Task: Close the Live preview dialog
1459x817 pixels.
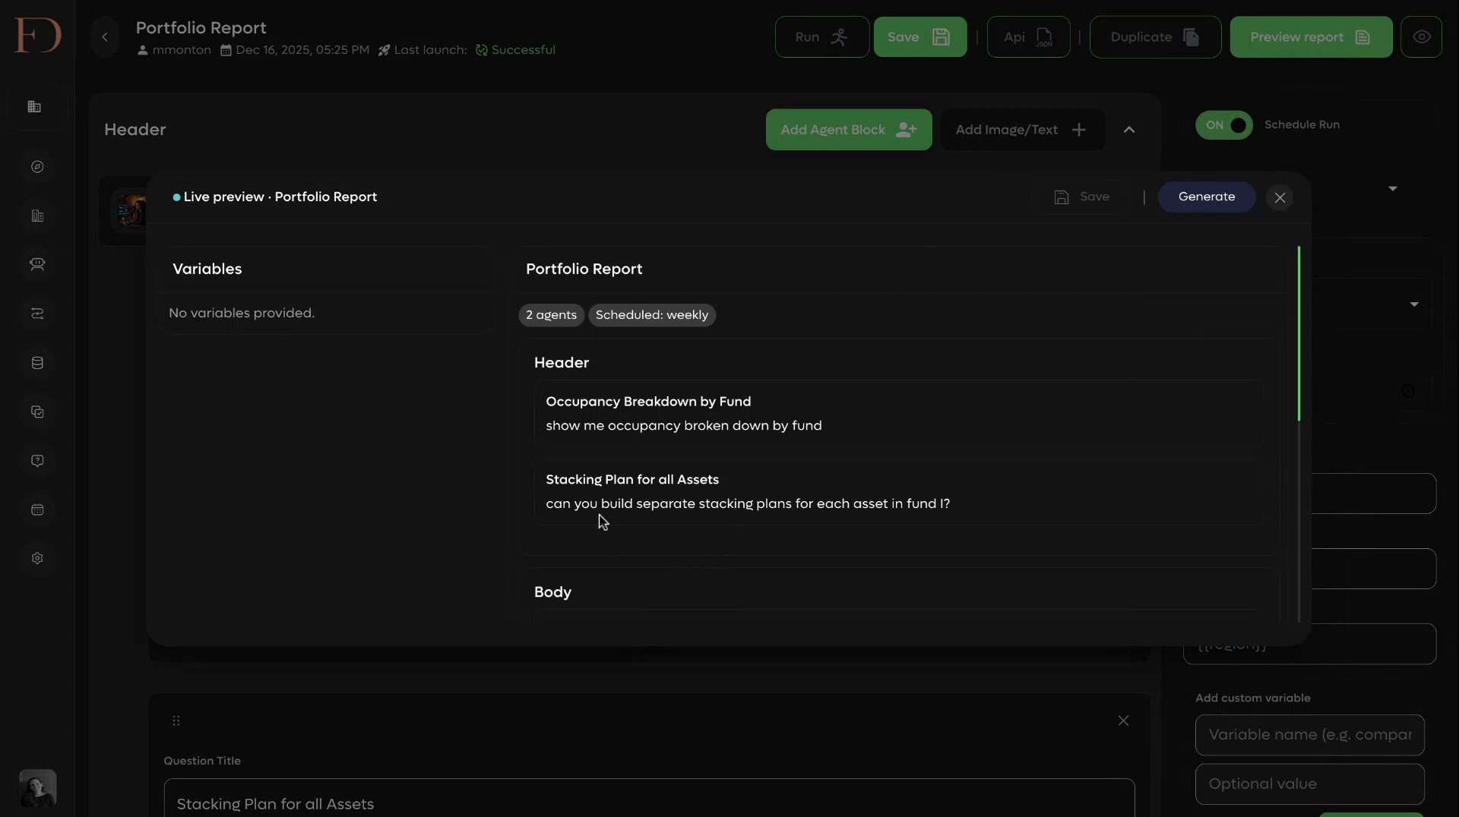Action: pos(1280,198)
